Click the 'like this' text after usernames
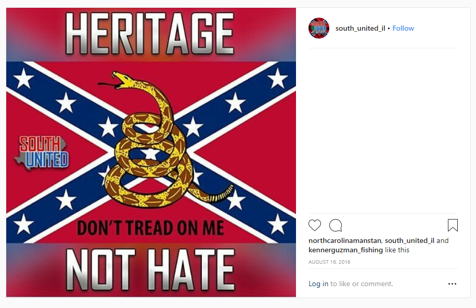Image resolution: width=476 pixels, height=308 pixels. coord(397,250)
